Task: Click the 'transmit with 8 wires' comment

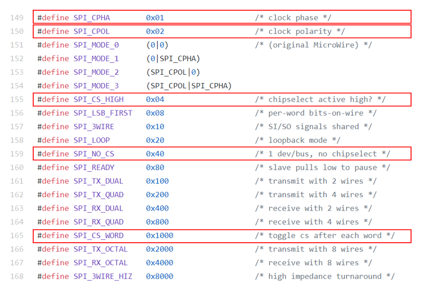Action: (x=316, y=249)
